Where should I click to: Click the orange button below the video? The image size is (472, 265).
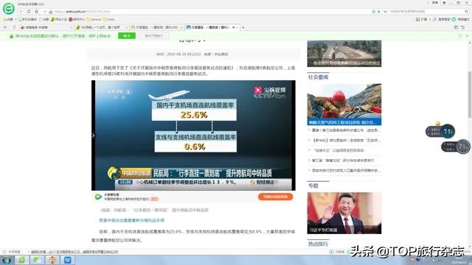tap(275, 197)
